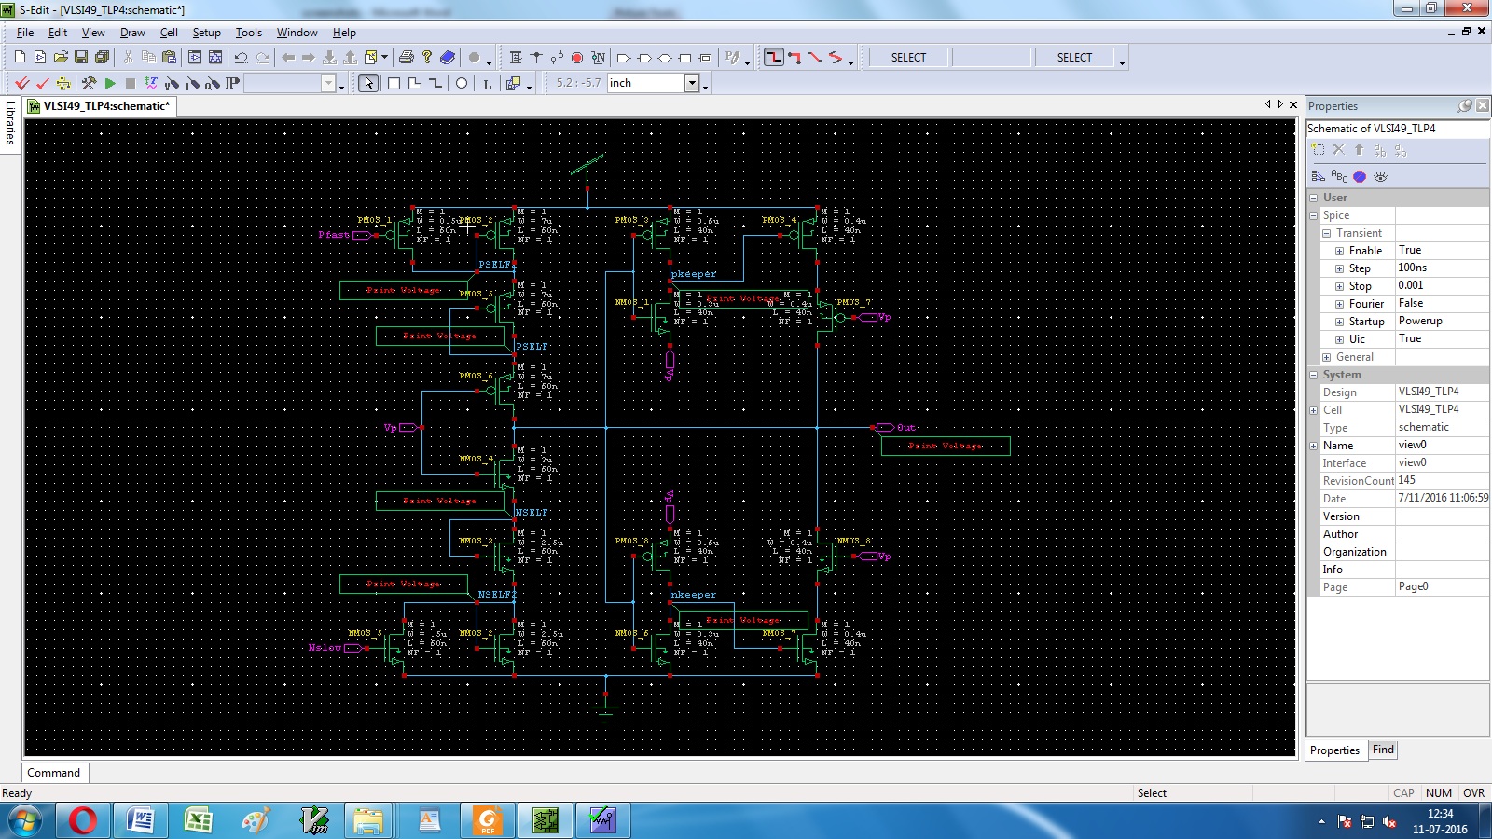1492x839 pixels.
Task: Select the box drawing tool
Action: [394, 83]
